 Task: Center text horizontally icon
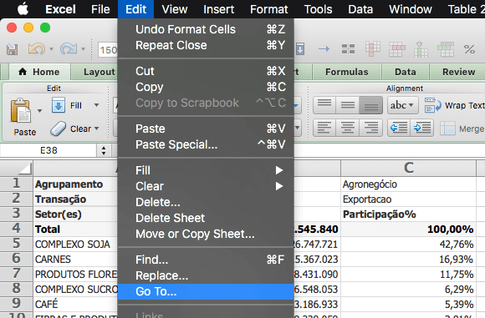tap(348, 128)
